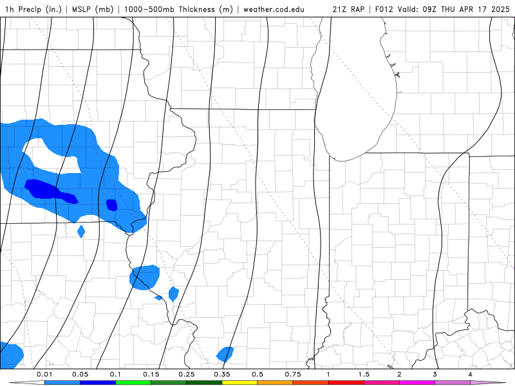Click the white hole inside the precipitation band
The width and height of the screenshot is (515, 386).
[53, 158]
